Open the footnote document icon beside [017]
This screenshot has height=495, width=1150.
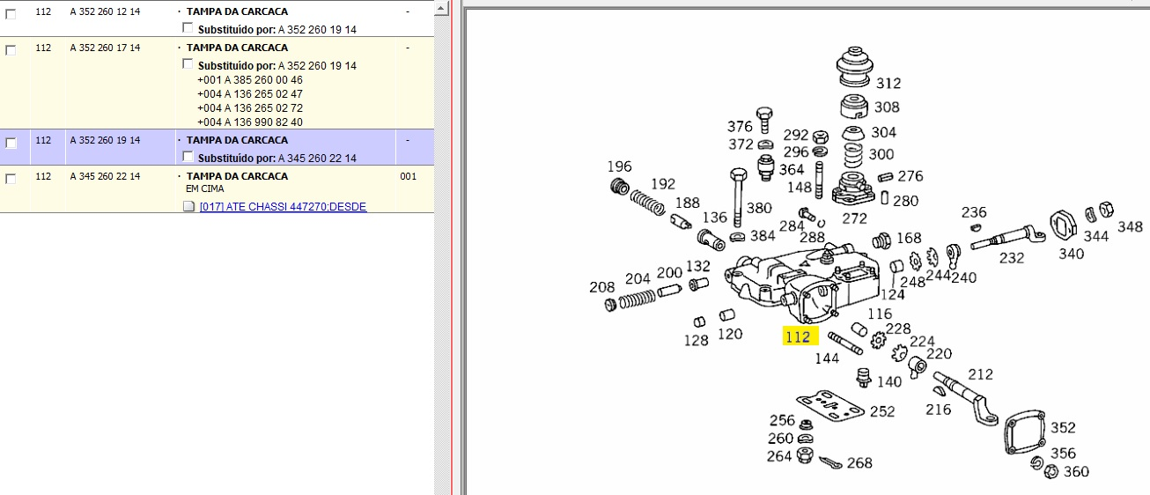pos(187,207)
